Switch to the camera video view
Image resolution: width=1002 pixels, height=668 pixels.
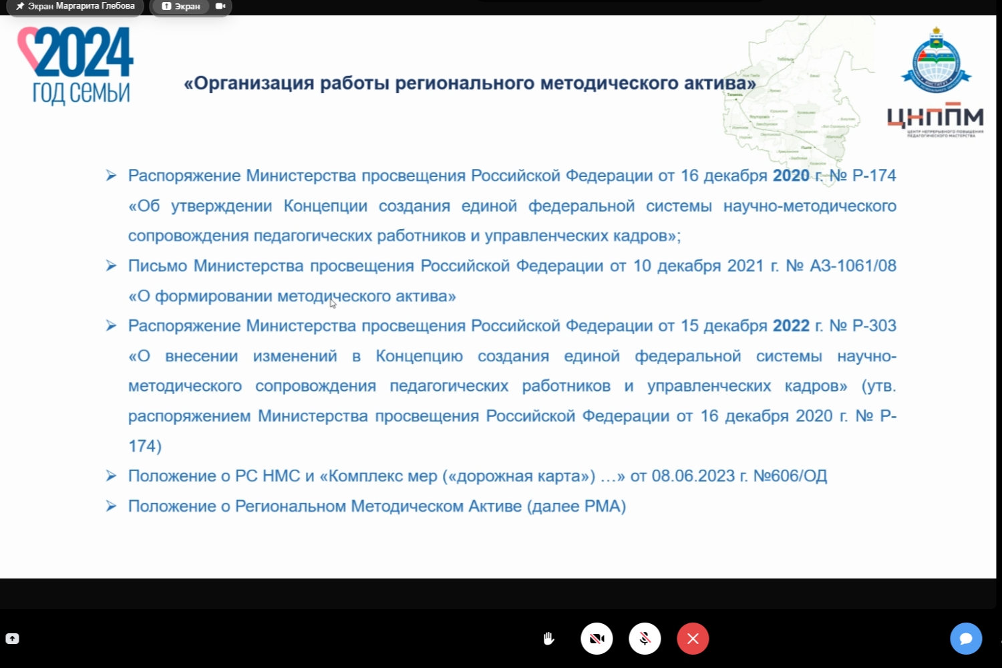click(x=220, y=6)
